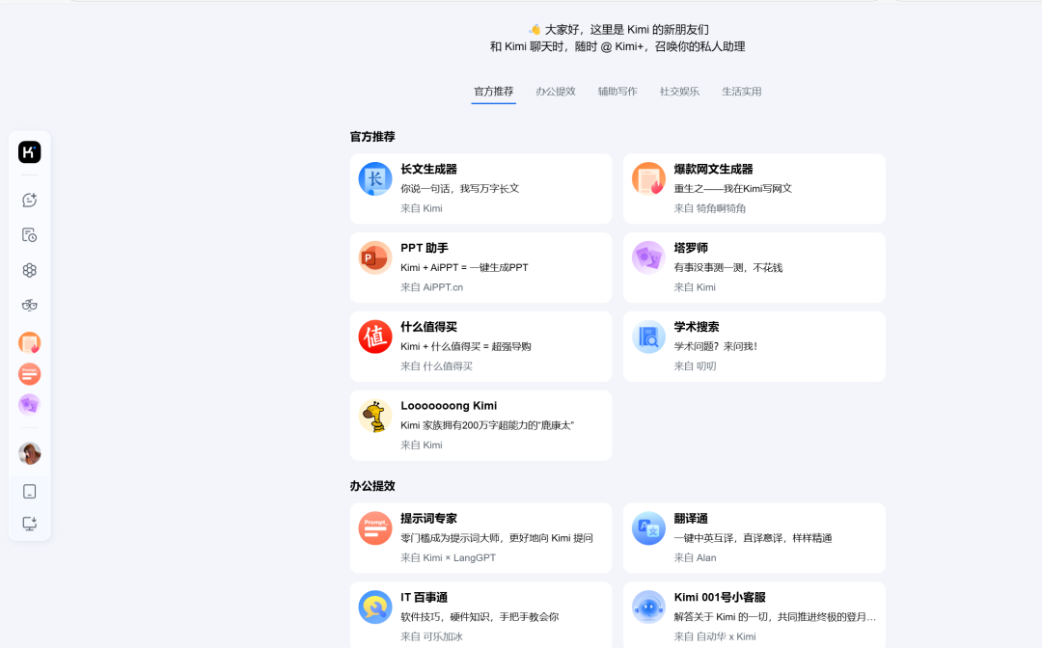Open the Kimi+ grid icon in sidebar
This screenshot has width=1042, height=648.
(29, 270)
